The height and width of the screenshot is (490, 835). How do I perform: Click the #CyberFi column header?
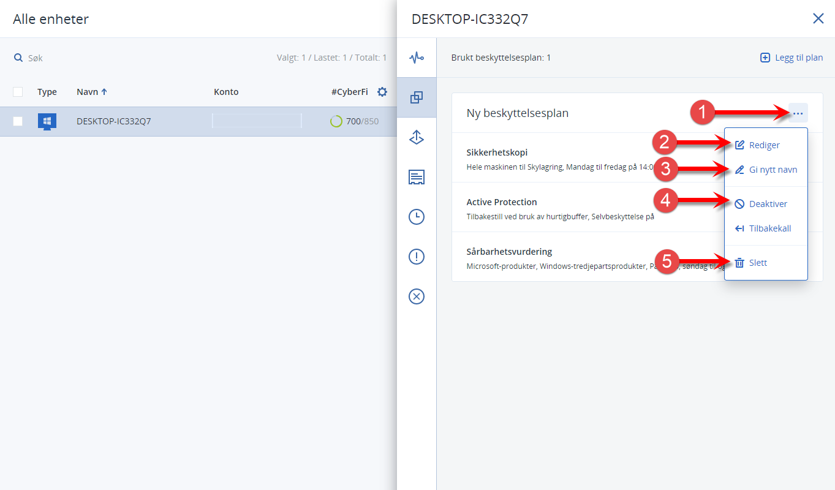coord(350,92)
